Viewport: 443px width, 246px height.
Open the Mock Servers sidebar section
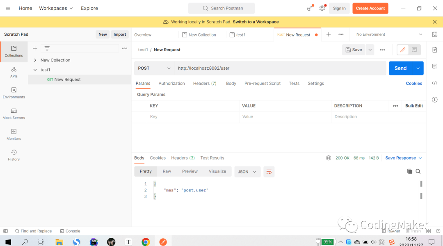14,114
